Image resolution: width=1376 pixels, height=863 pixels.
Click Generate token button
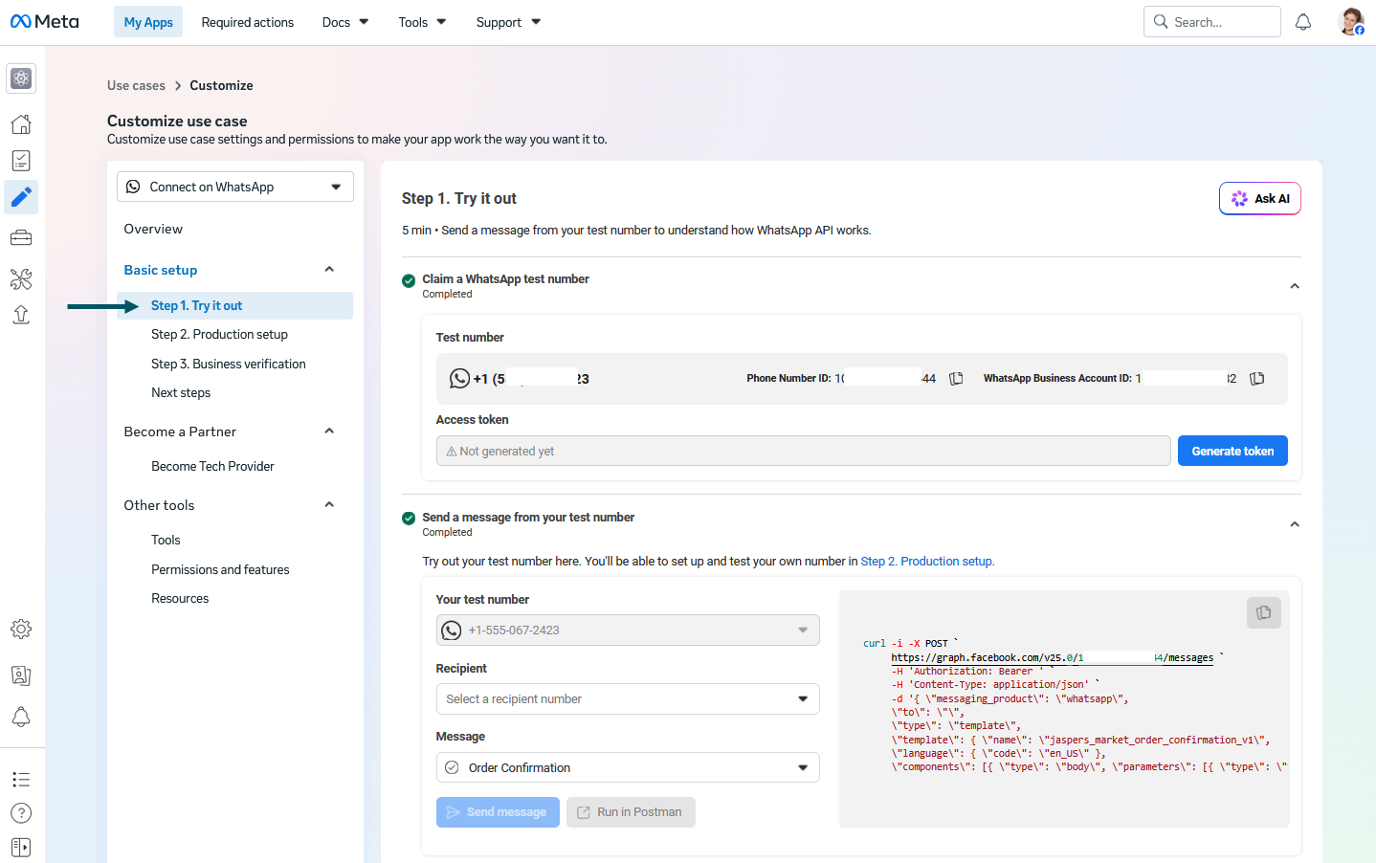[x=1232, y=451]
